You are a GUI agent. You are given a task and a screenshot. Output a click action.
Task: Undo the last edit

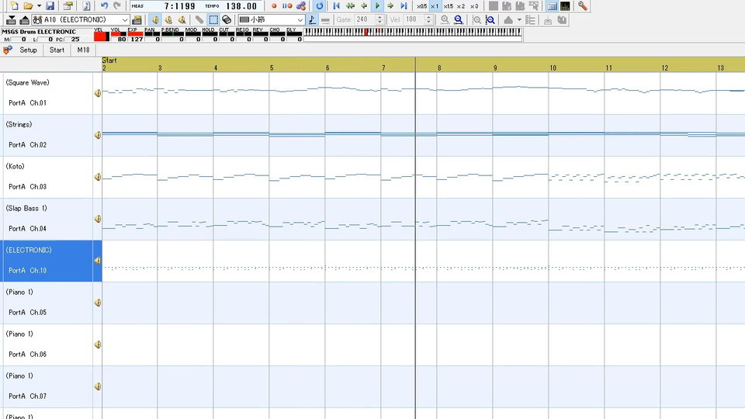pyautogui.click(x=105, y=6)
